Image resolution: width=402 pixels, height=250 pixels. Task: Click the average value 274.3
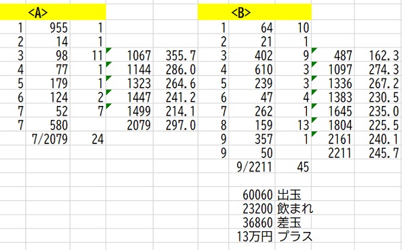pyautogui.click(x=378, y=69)
